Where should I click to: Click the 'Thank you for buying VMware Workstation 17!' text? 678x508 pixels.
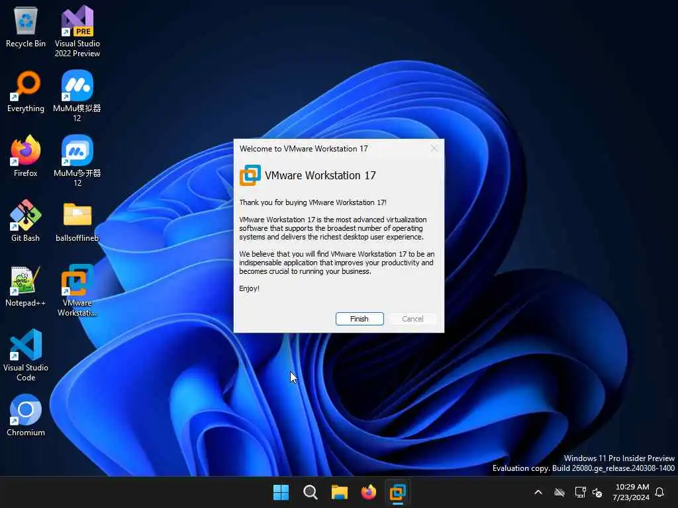coord(313,202)
